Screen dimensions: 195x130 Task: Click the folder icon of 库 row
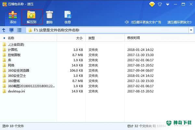pos(4,60)
